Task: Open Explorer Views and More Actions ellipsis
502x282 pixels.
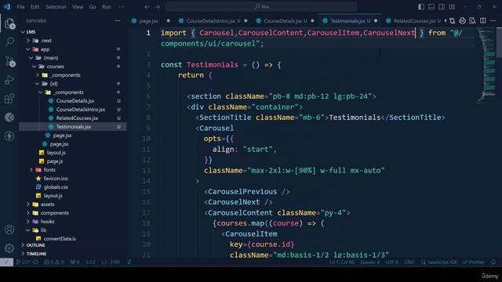Action: pos(118,21)
